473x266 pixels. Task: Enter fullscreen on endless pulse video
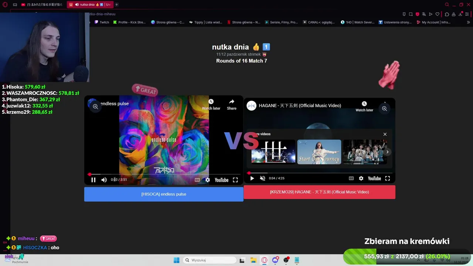tap(235, 180)
